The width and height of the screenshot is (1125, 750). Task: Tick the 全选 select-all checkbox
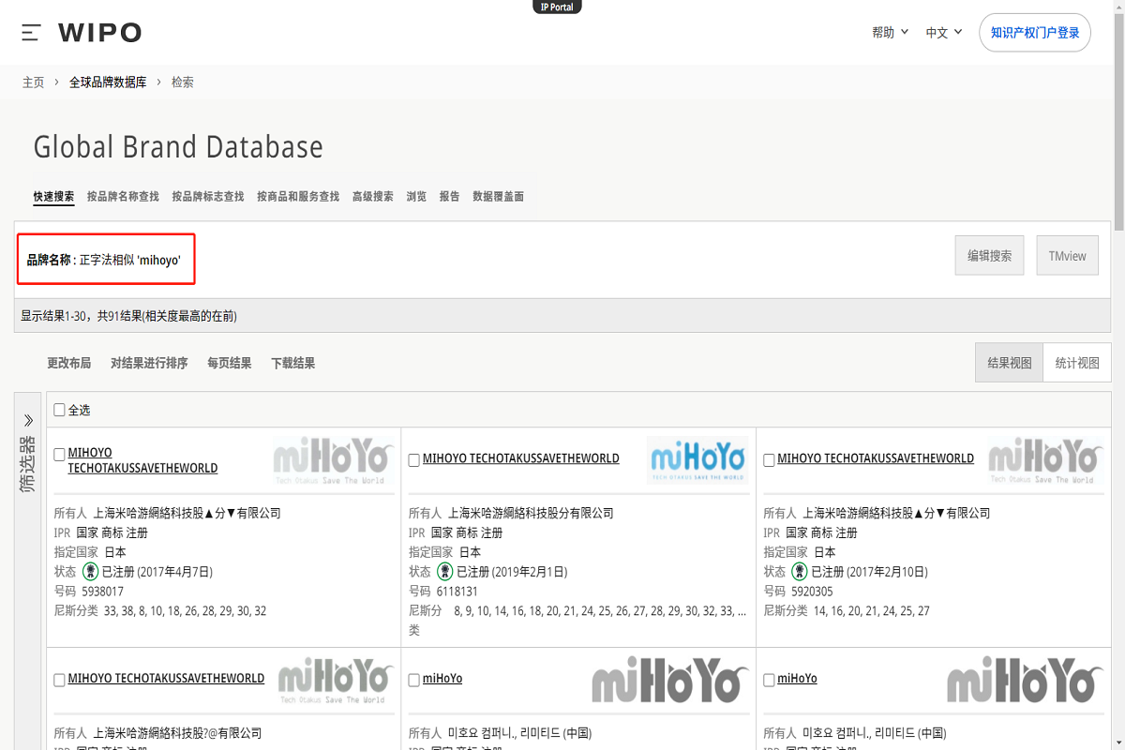[60, 410]
